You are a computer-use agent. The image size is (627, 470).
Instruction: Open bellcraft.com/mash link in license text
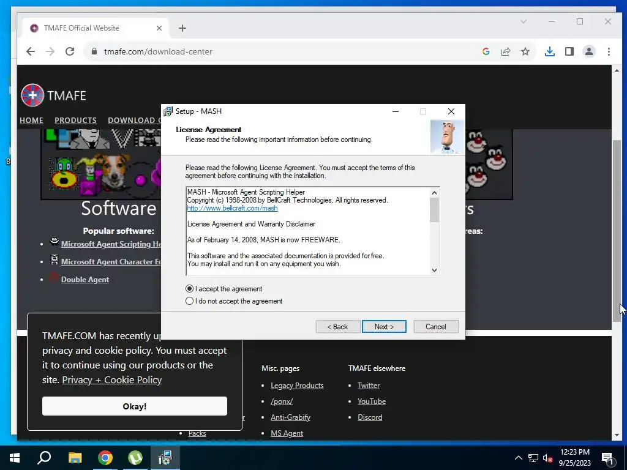[232, 208]
